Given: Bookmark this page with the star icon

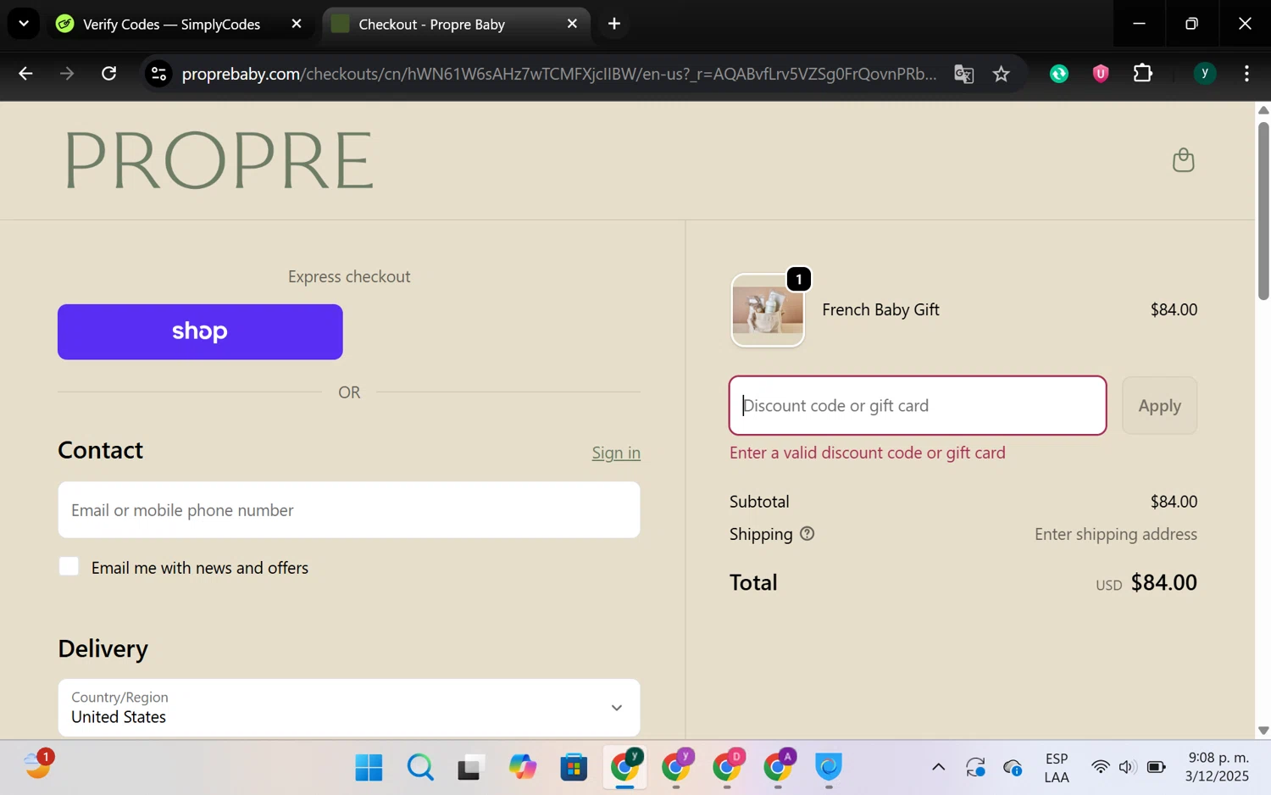Looking at the screenshot, I should click(1002, 74).
